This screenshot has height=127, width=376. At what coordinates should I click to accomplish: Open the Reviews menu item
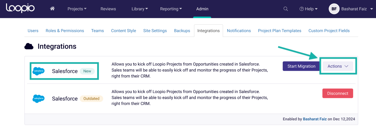(108, 9)
